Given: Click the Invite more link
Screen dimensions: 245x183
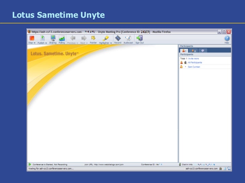Looking at the screenshot, I should (x=194, y=59).
